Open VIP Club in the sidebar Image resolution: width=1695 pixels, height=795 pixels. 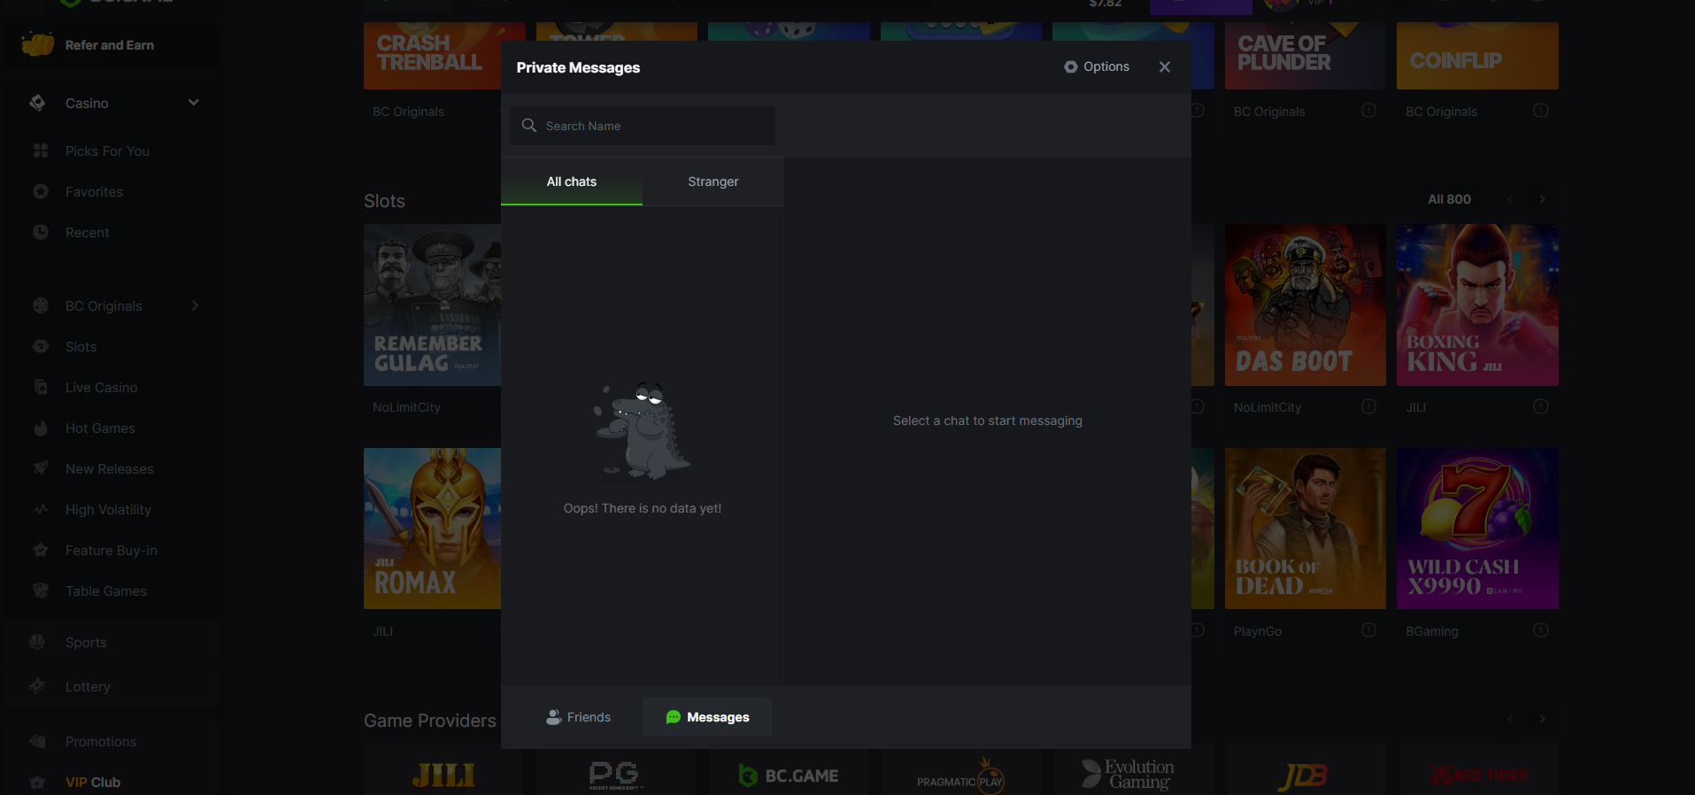[93, 783]
